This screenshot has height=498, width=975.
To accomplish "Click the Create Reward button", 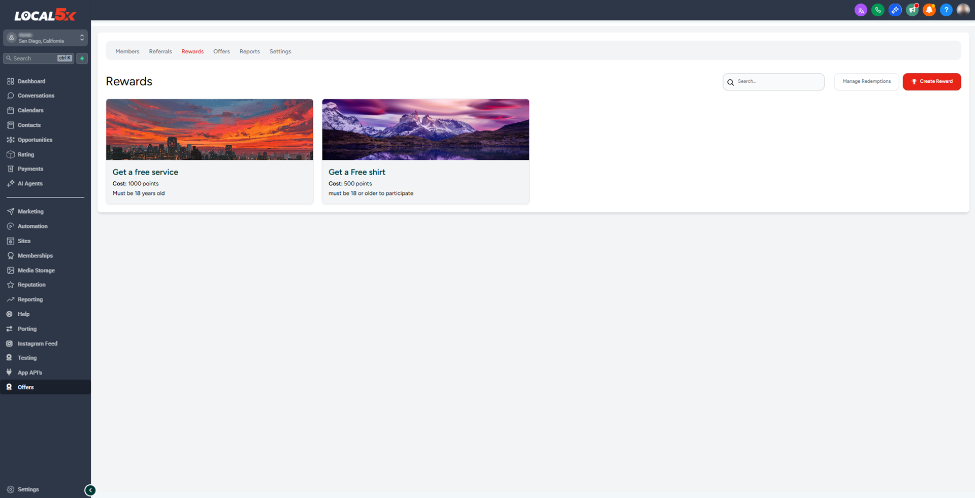I will (931, 82).
